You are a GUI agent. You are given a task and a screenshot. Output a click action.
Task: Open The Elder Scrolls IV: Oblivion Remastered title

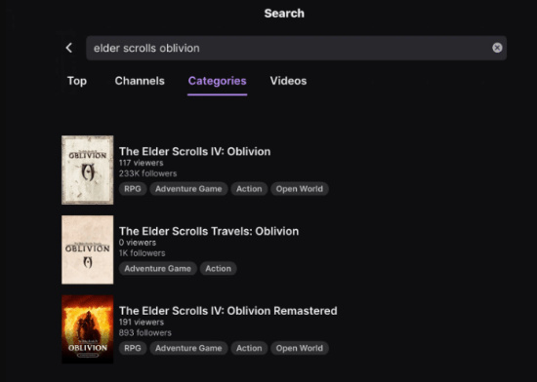point(228,311)
